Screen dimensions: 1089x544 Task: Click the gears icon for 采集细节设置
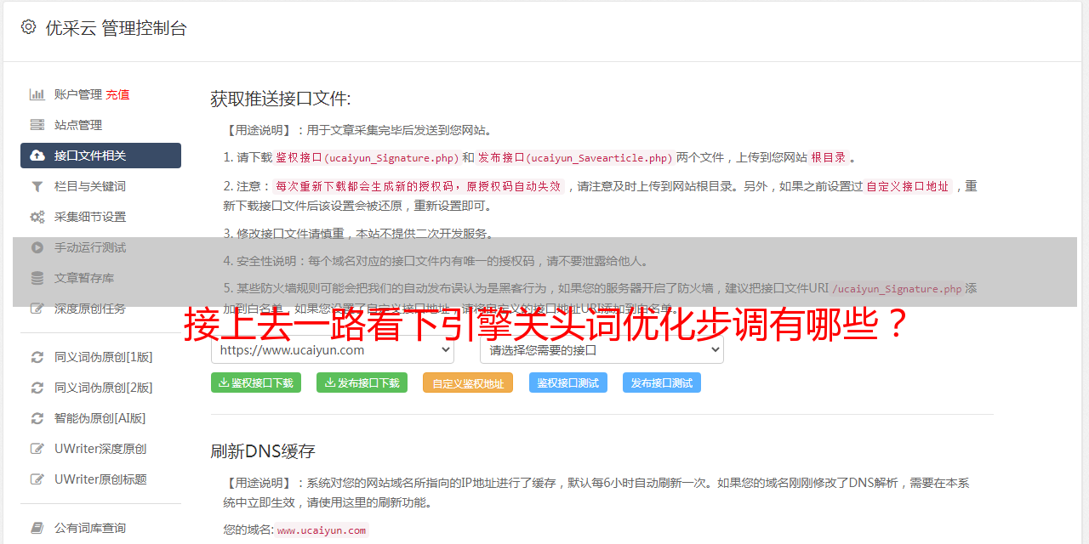click(x=37, y=217)
